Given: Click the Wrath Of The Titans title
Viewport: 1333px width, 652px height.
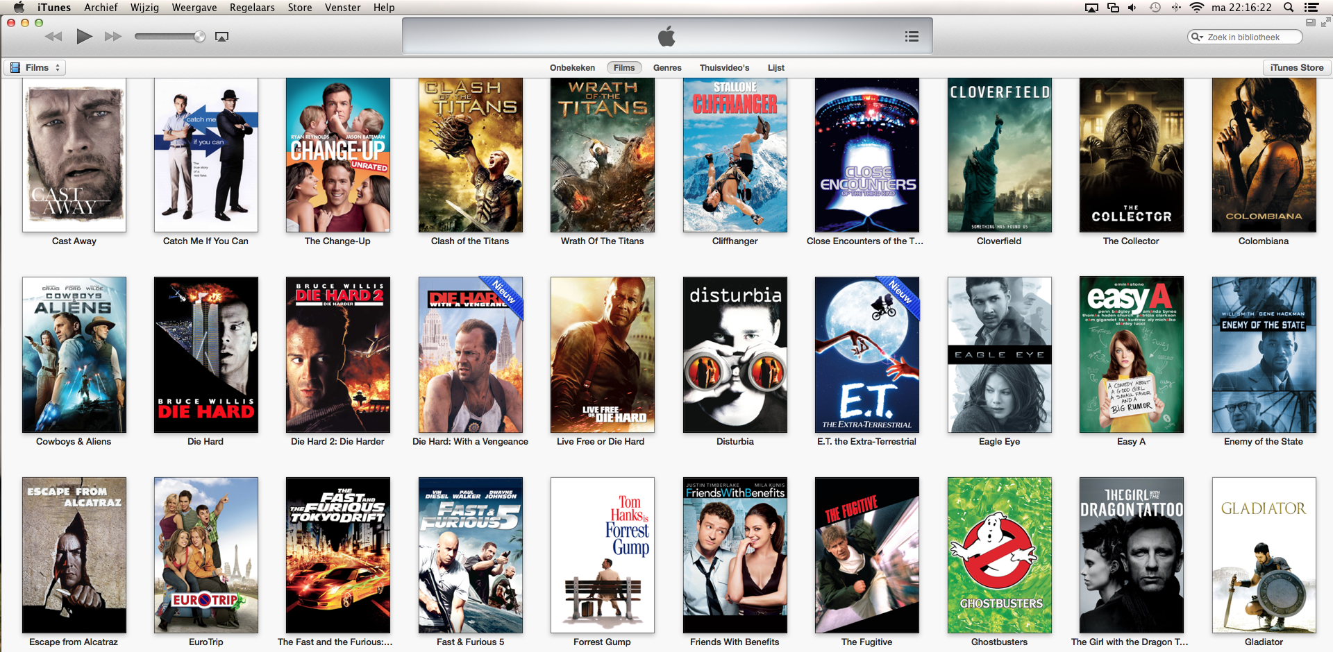Looking at the screenshot, I should point(602,241).
